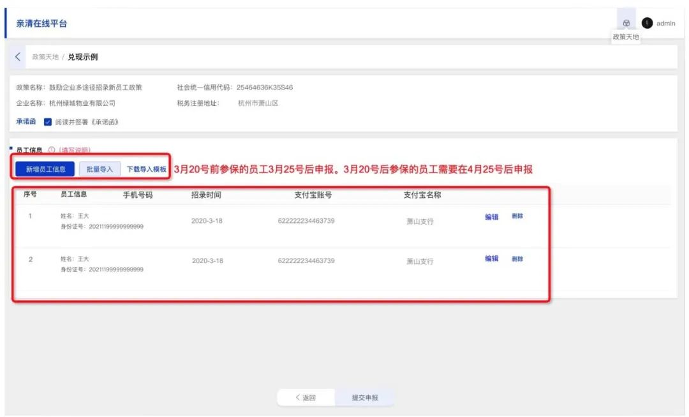This screenshot has height=417, width=689.
Task: Toggle the 阅读并签署《承诺函》 checkbox
Action: coord(48,122)
